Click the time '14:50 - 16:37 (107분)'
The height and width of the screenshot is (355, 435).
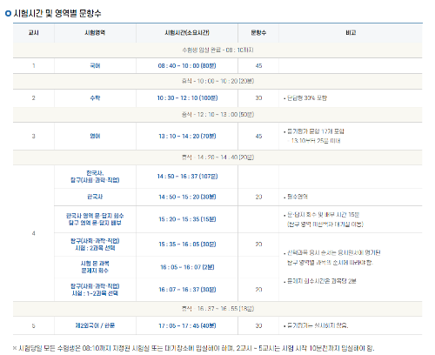coord(187,177)
